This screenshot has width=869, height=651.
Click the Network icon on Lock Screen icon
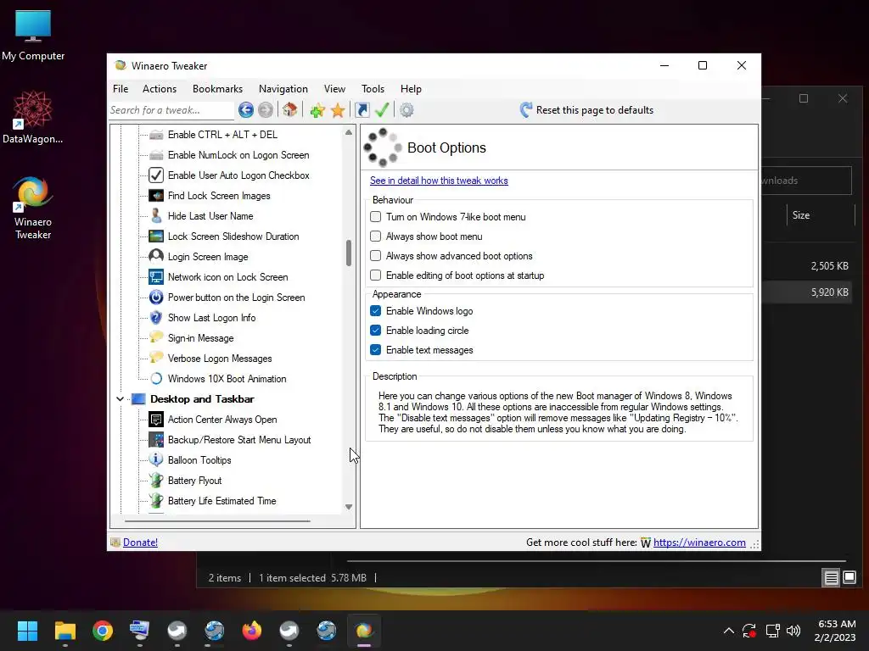coord(156,277)
